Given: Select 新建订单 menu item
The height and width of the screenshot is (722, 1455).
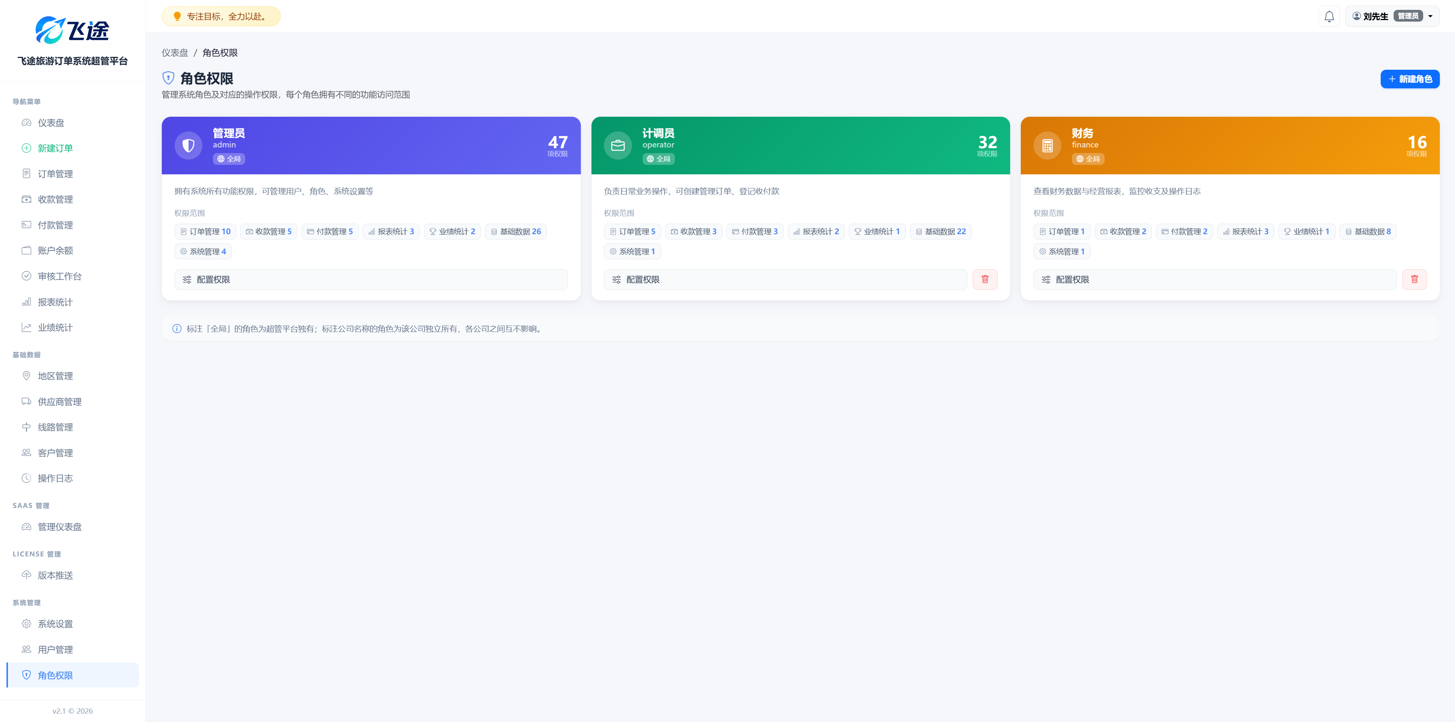Looking at the screenshot, I should coord(72,148).
